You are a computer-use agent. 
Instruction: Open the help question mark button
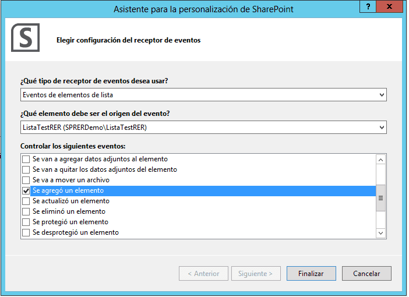(368, 6)
